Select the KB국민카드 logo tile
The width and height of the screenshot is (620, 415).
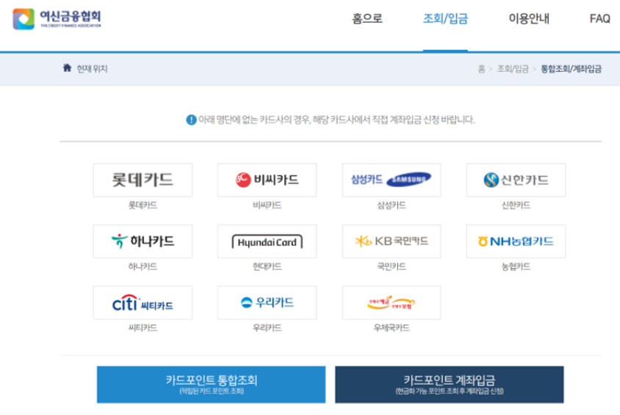[x=392, y=241]
